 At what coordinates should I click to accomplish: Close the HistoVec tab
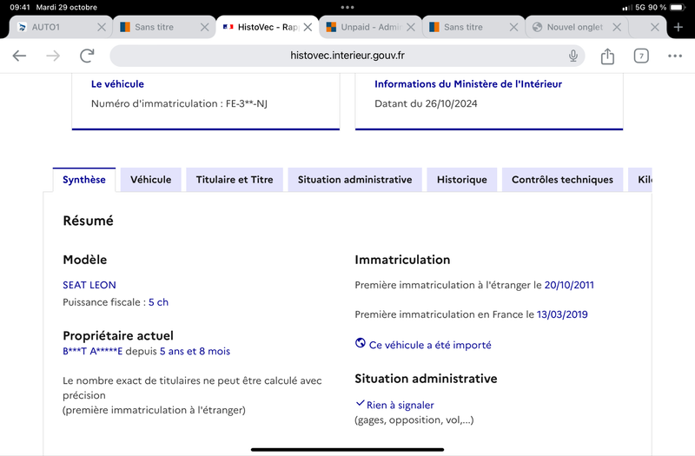click(308, 27)
